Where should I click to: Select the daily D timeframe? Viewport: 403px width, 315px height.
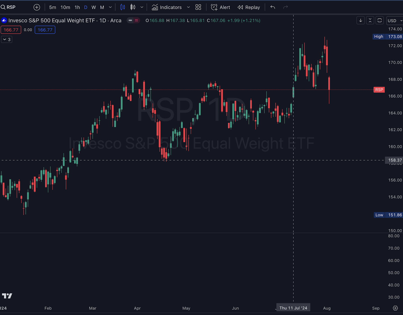click(x=86, y=7)
